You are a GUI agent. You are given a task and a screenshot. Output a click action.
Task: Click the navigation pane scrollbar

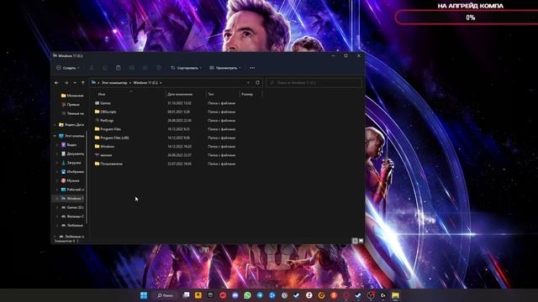pyautogui.click(x=87, y=178)
